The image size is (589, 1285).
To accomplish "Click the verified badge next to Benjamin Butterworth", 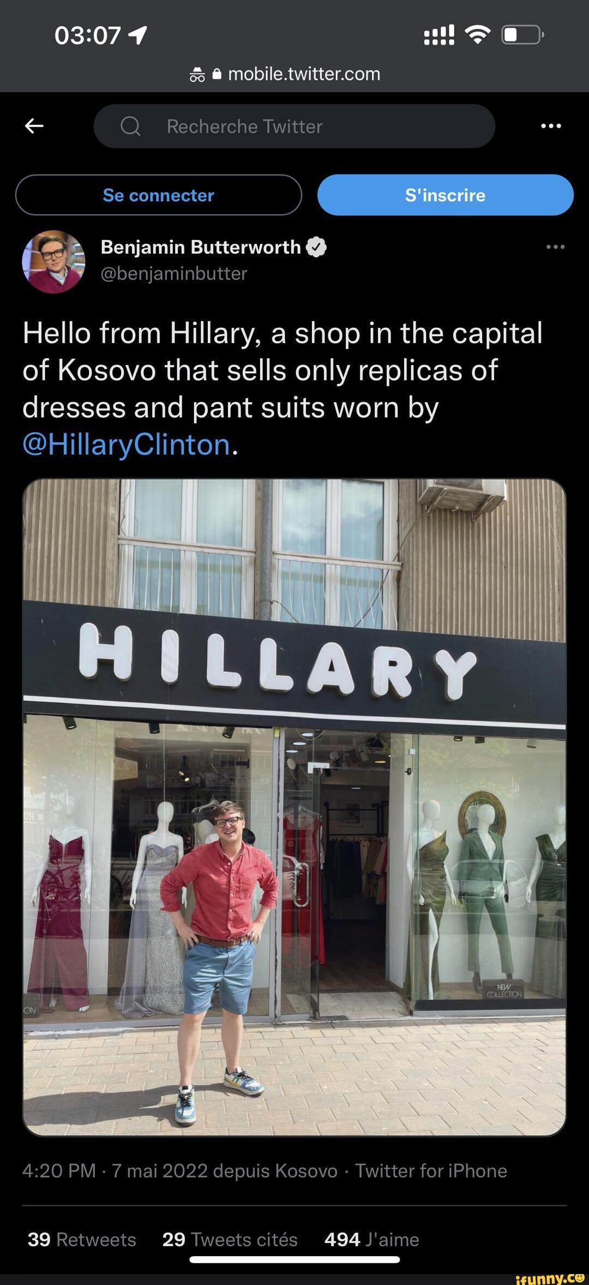I will [x=316, y=247].
